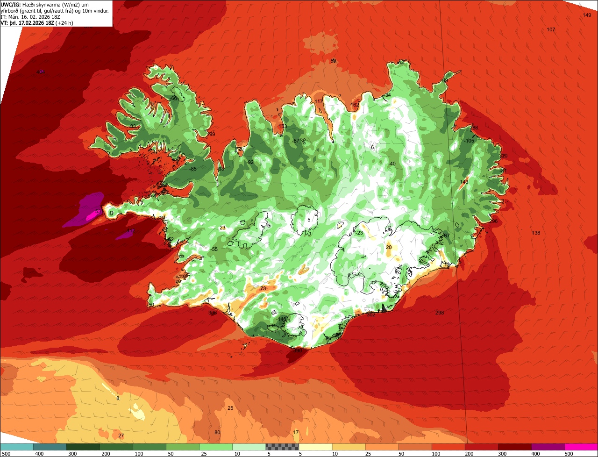
Task: Click the legend swatch between 100 and 200
Action: [x=448, y=447]
